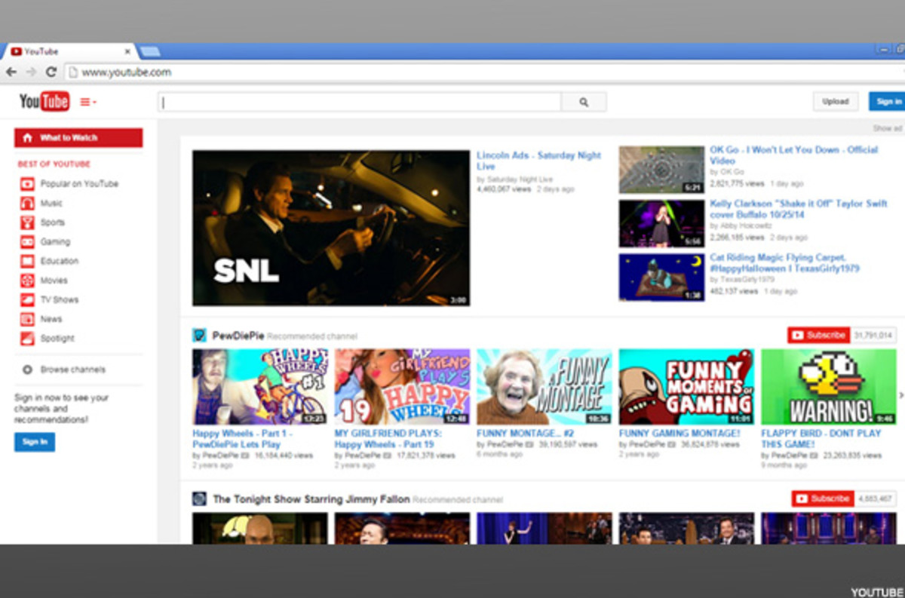Click the YouTube logo

44,101
